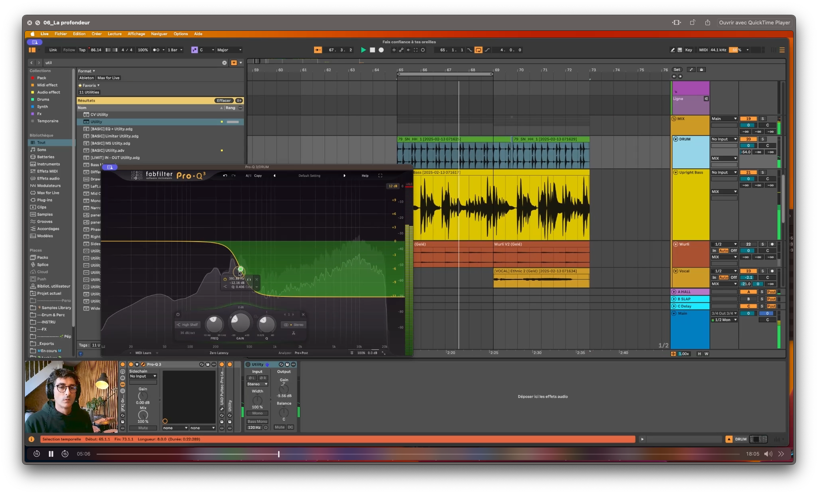Click Pro-Q 3 redo arrow
The height and width of the screenshot is (494, 818).
(x=234, y=176)
